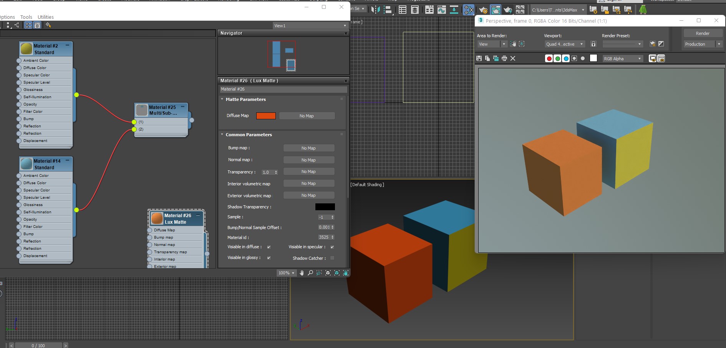This screenshot has height=348, width=726.
Task: Select the Pan hand tool in material editor
Action: [302, 273]
